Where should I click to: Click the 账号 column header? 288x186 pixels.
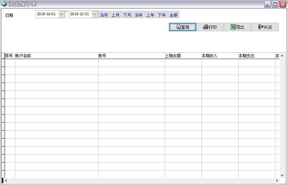pyautogui.click(x=131, y=56)
